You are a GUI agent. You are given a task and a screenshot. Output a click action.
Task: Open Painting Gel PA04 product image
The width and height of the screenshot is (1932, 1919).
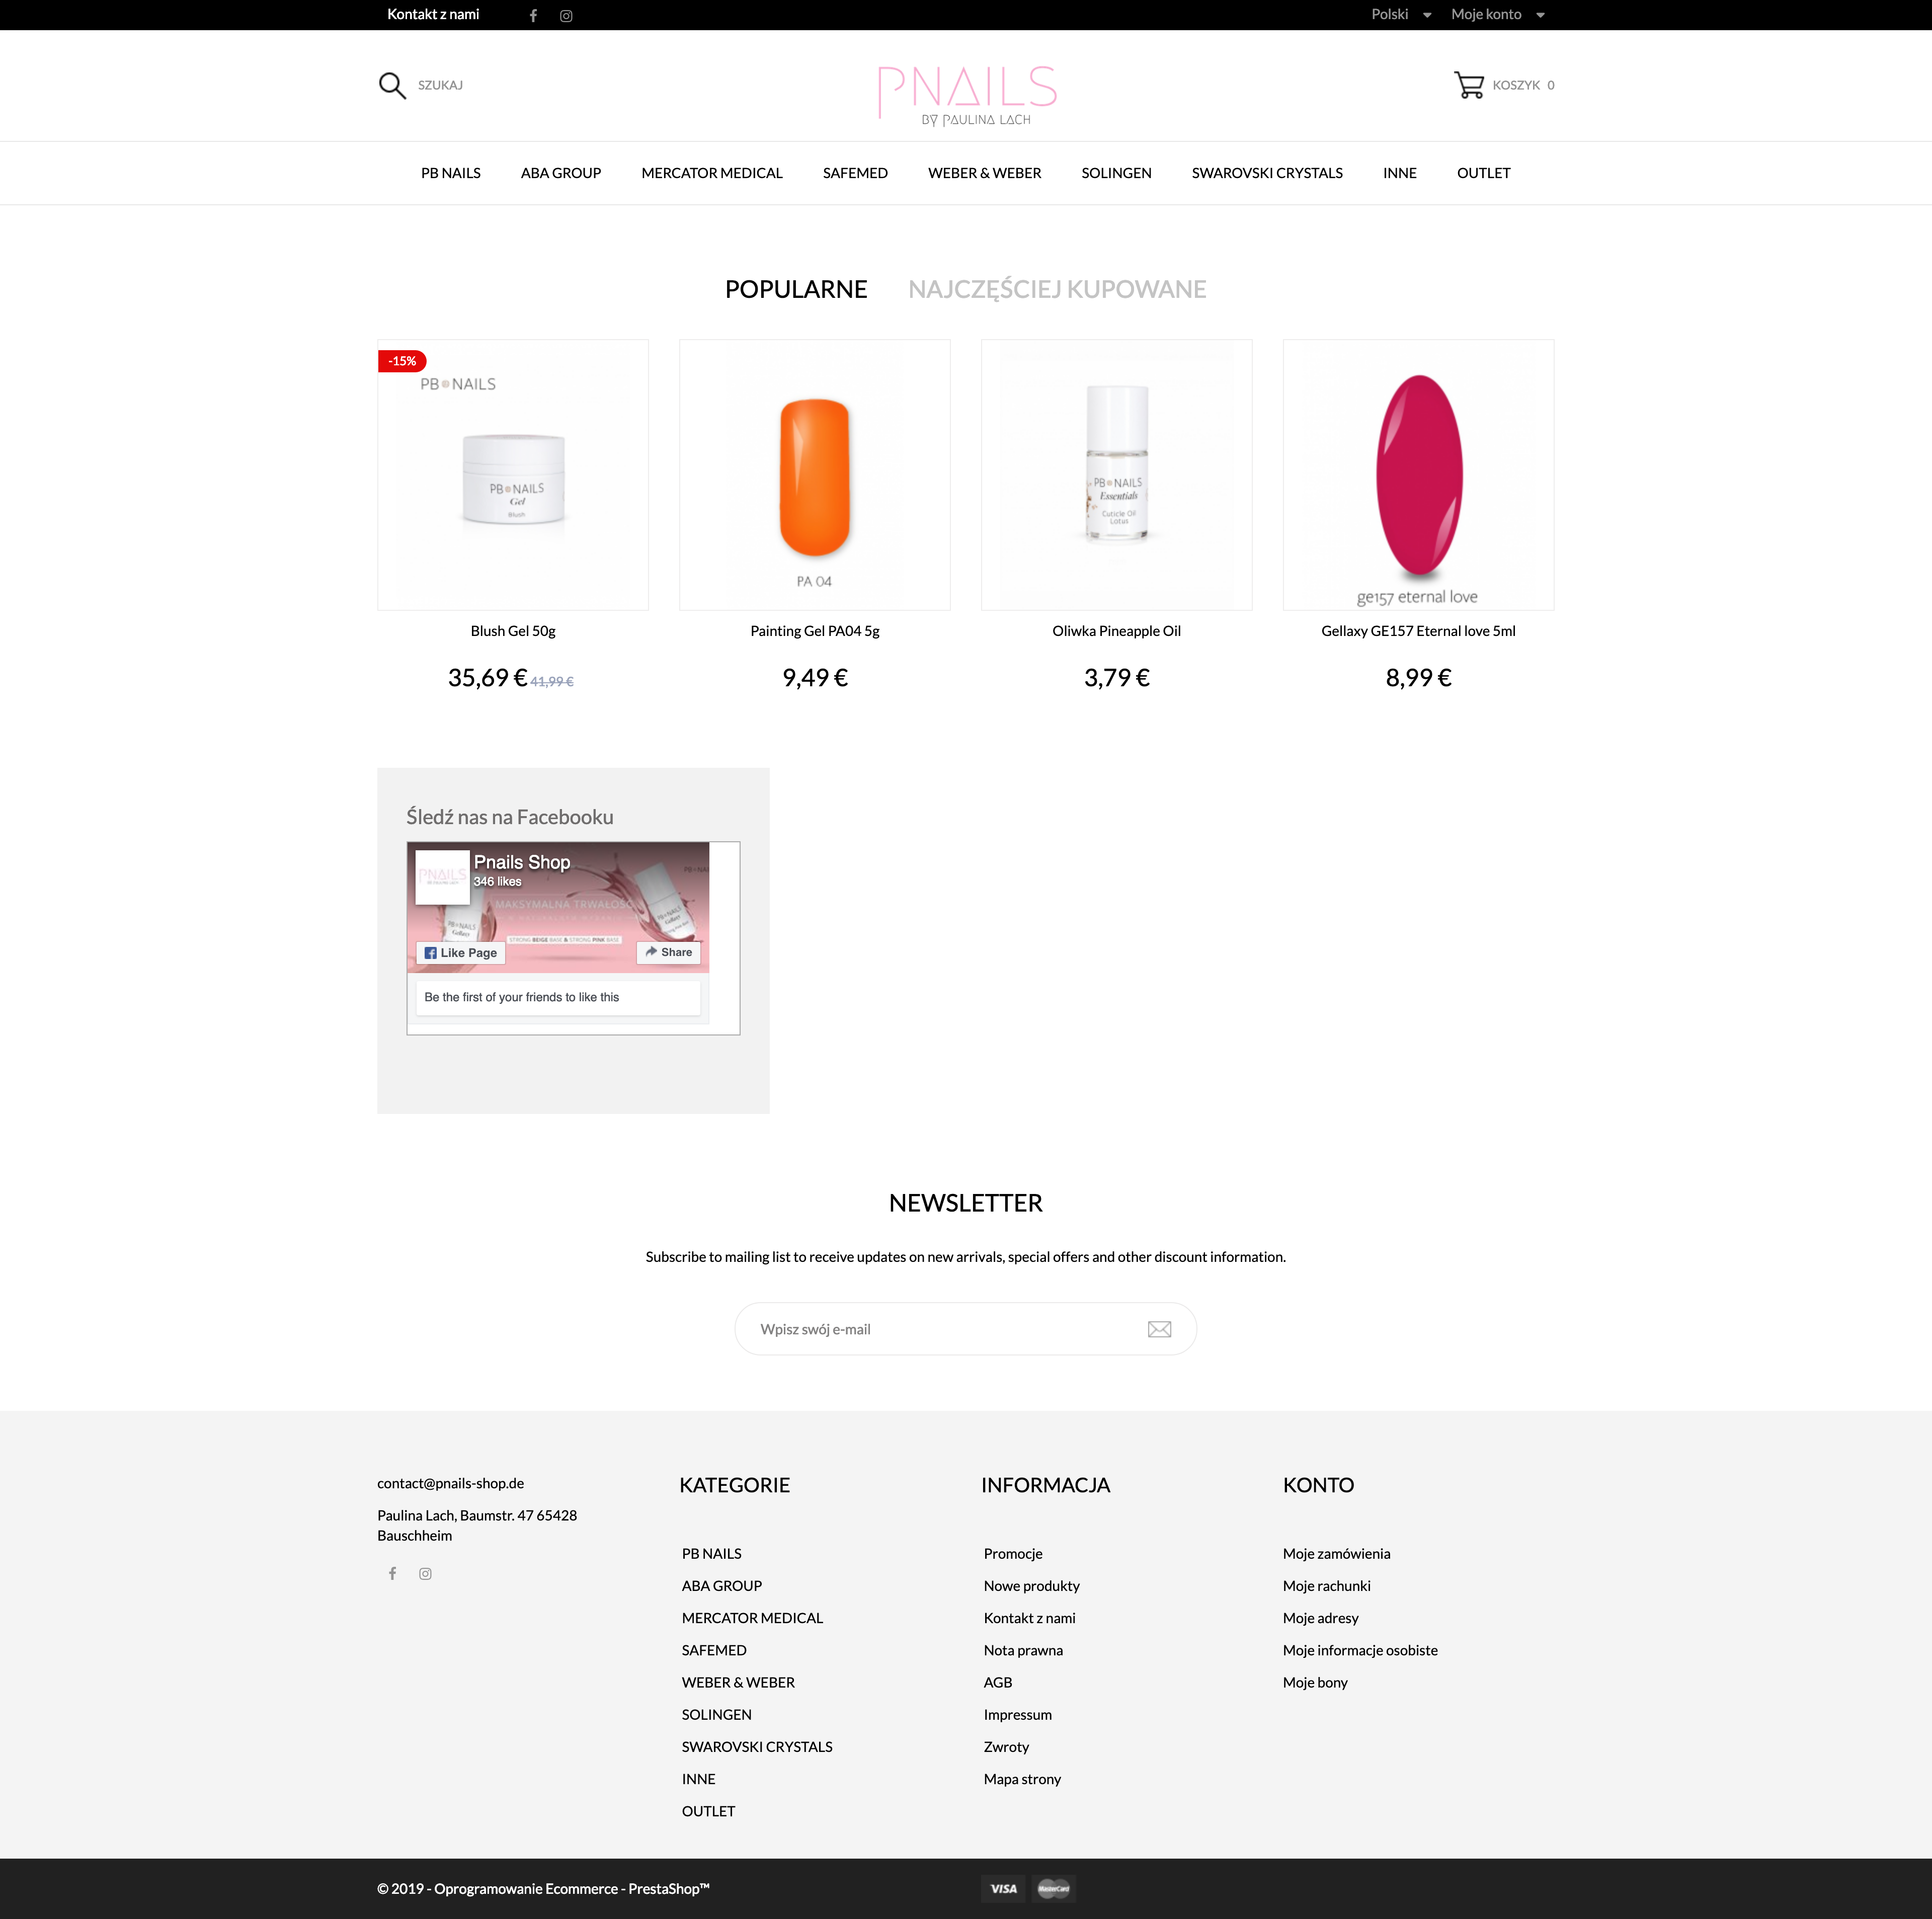[x=815, y=475]
